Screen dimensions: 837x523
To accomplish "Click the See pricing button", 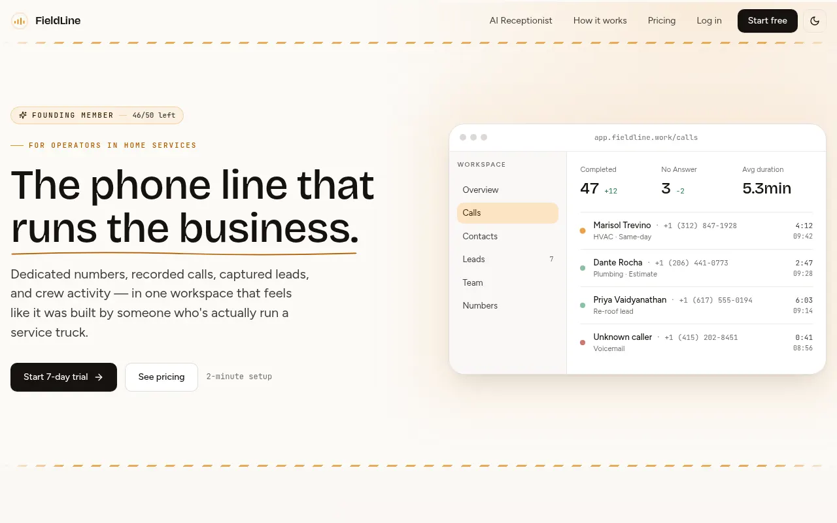I will [x=162, y=377].
